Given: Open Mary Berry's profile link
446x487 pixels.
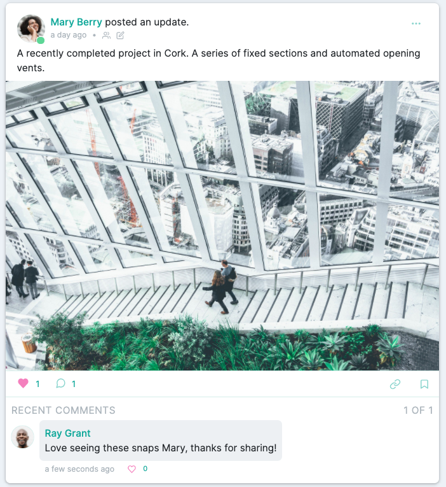Looking at the screenshot, I should click(76, 22).
